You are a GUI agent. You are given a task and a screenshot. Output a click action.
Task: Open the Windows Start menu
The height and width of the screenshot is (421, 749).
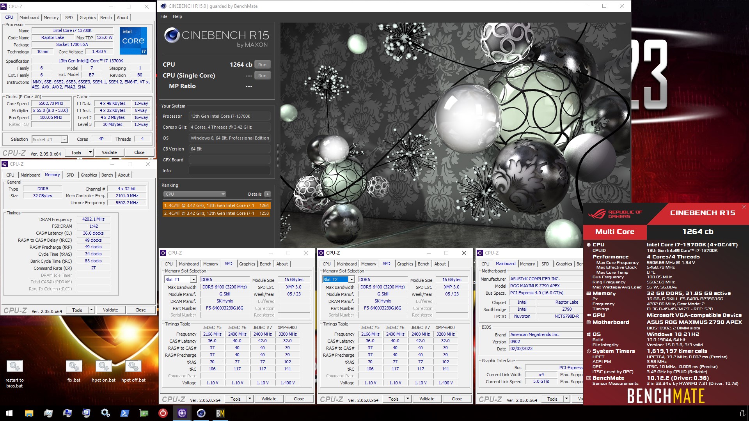[x=9, y=413]
